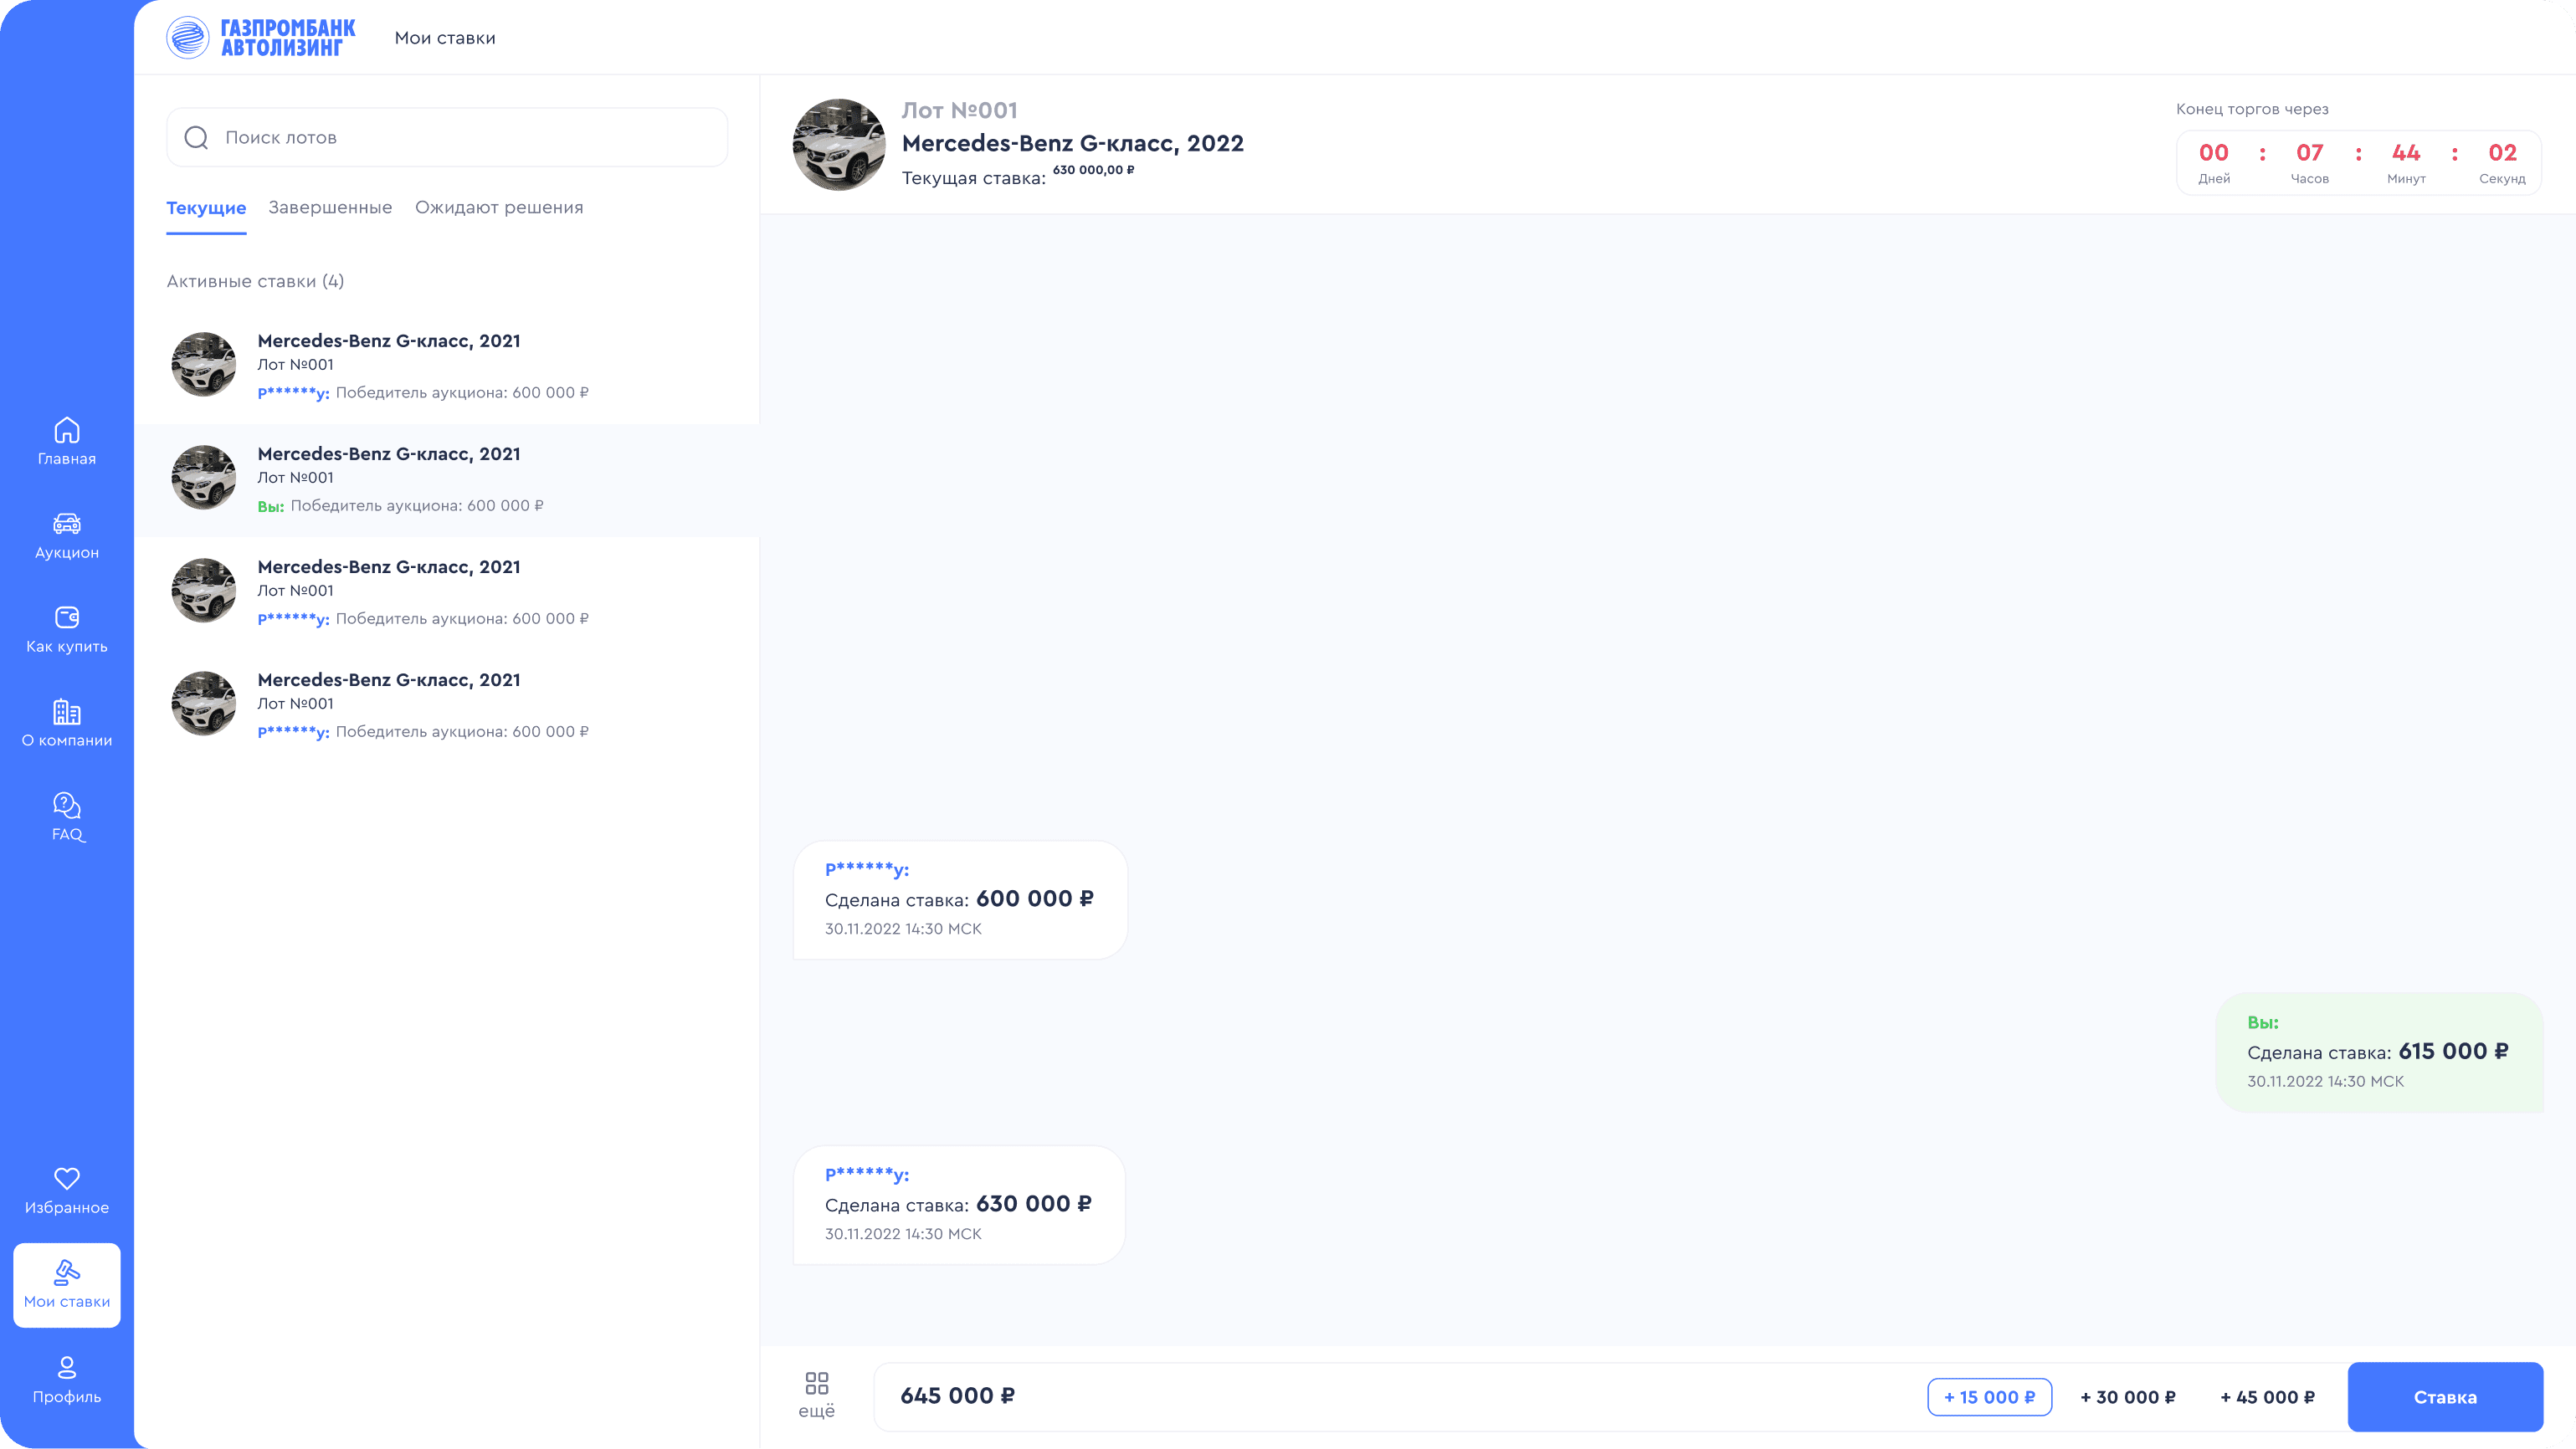Click the Ставка submit button
Screen dimensions: 2576x1449
(2445, 1397)
